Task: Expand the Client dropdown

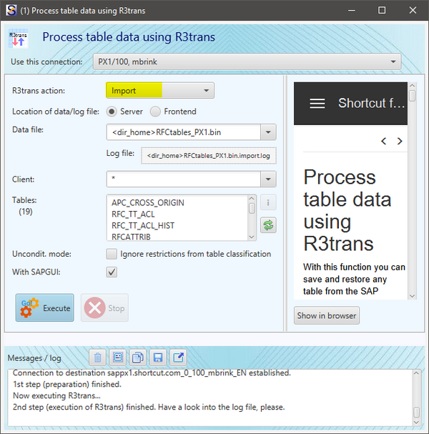Action: click(x=267, y=179)
